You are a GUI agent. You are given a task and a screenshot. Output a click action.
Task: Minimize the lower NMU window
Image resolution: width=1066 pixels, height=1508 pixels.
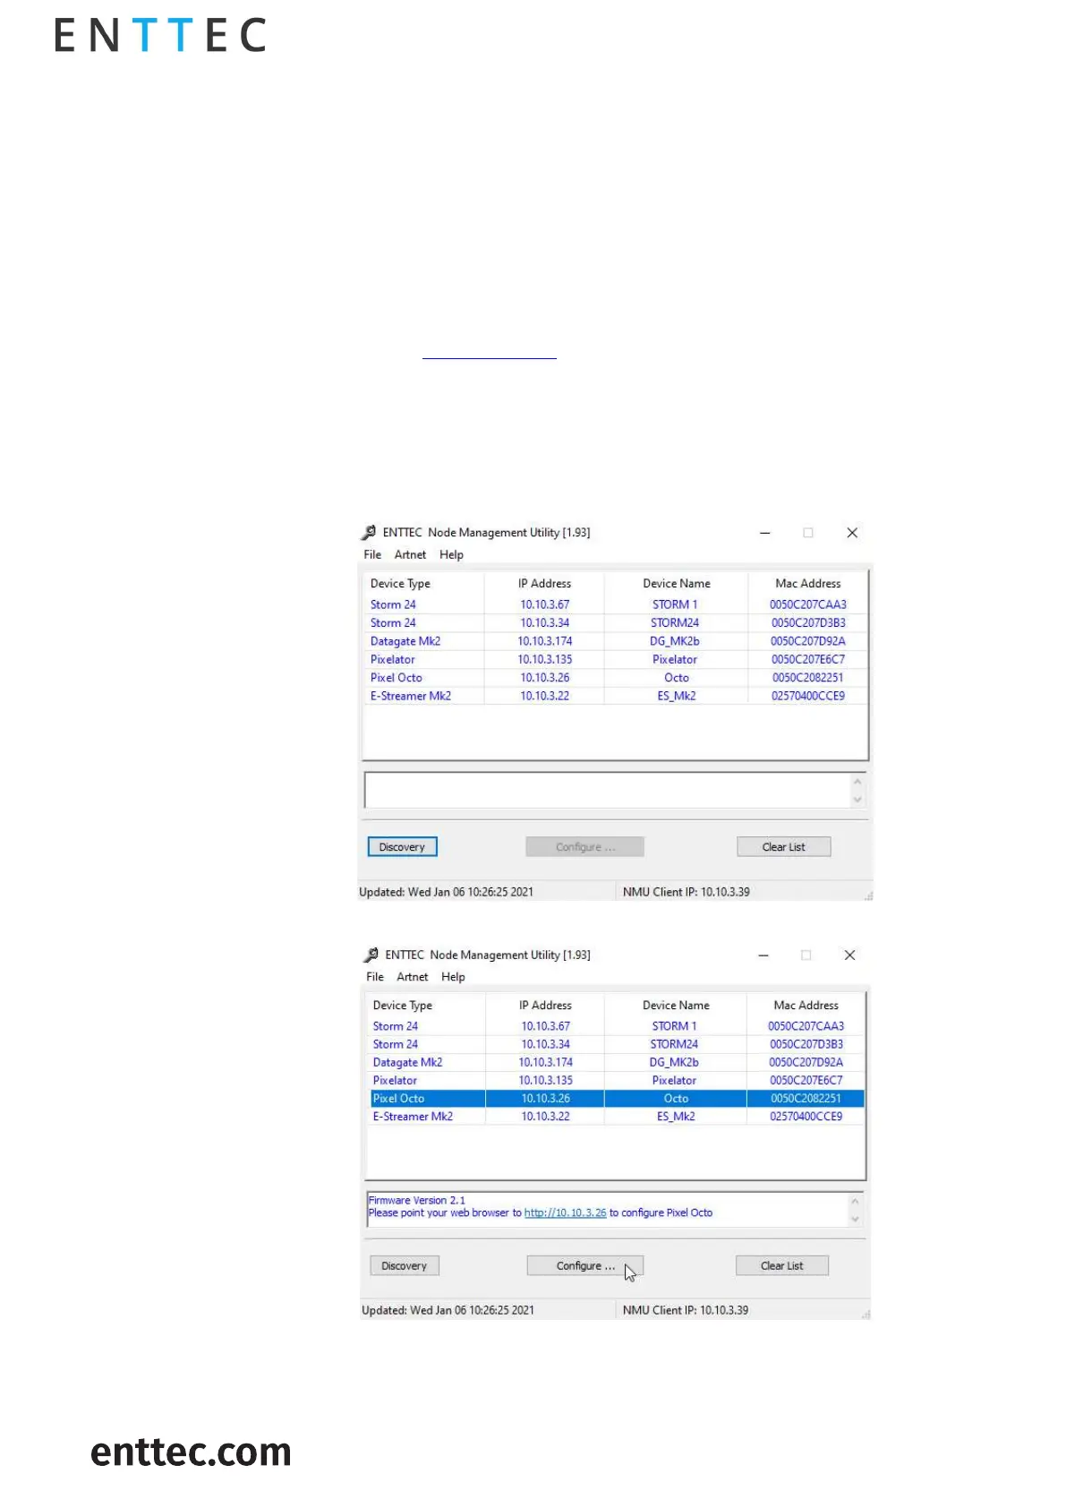(x=763, y=955)
